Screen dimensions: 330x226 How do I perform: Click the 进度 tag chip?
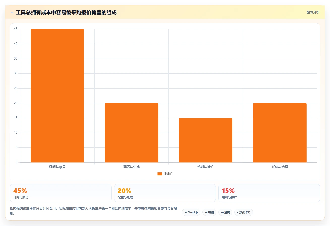coord(225,212)
